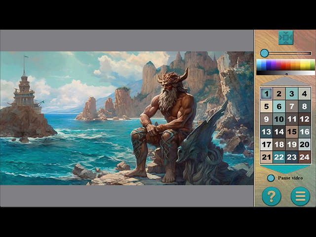Image resolution: width=316 pixels, height=237 pixels.
Task: Choose color tile number 8
Action: 305,106
